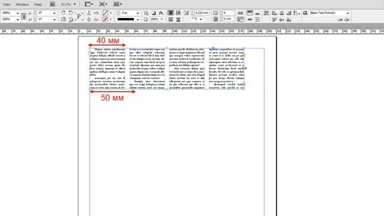
Task: Enable wrap around object shape
Action: point(170,19)
